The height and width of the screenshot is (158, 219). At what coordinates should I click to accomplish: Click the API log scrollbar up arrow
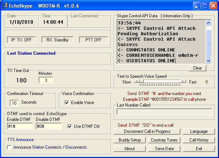pos(209,23)
